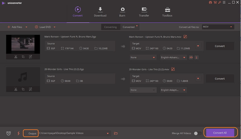Expand target format options for Mark Ronson
This screenshot has height=139, width=241.
click(198, 46)
